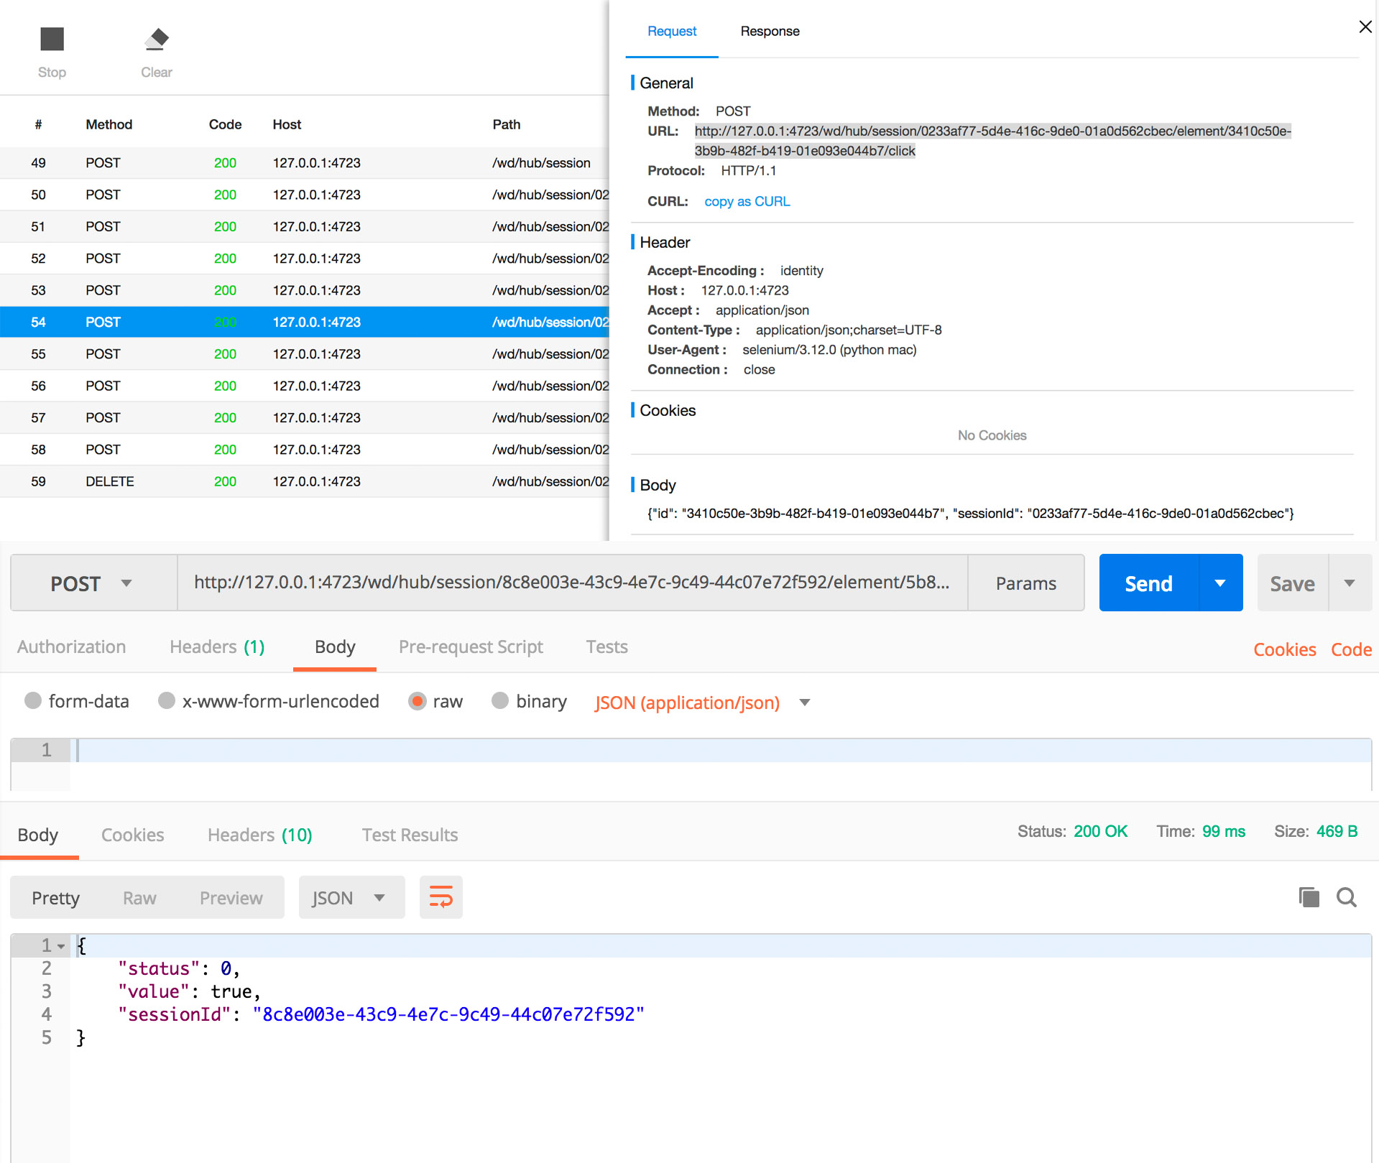Image resolution: width=1379 pixels, height=1163 pixels.
Task: Open search in response body
Action: click(x=1347, y=897)
